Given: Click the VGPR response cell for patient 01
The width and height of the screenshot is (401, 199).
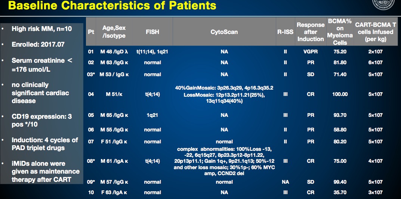Looking at the screenshot, I should click(x=311, y=52).
